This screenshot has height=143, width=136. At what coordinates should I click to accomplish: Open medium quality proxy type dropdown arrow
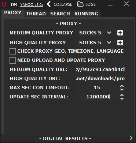click(x=109, y=33)
